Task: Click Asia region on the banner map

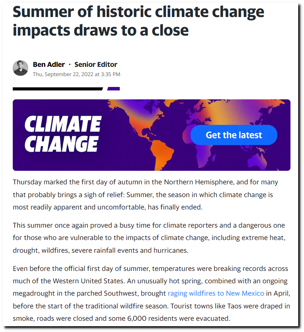Action: 243,112
